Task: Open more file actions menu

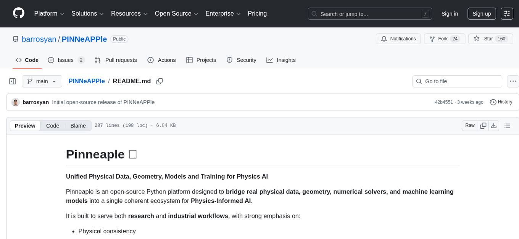Action: (x=513, y=81)
